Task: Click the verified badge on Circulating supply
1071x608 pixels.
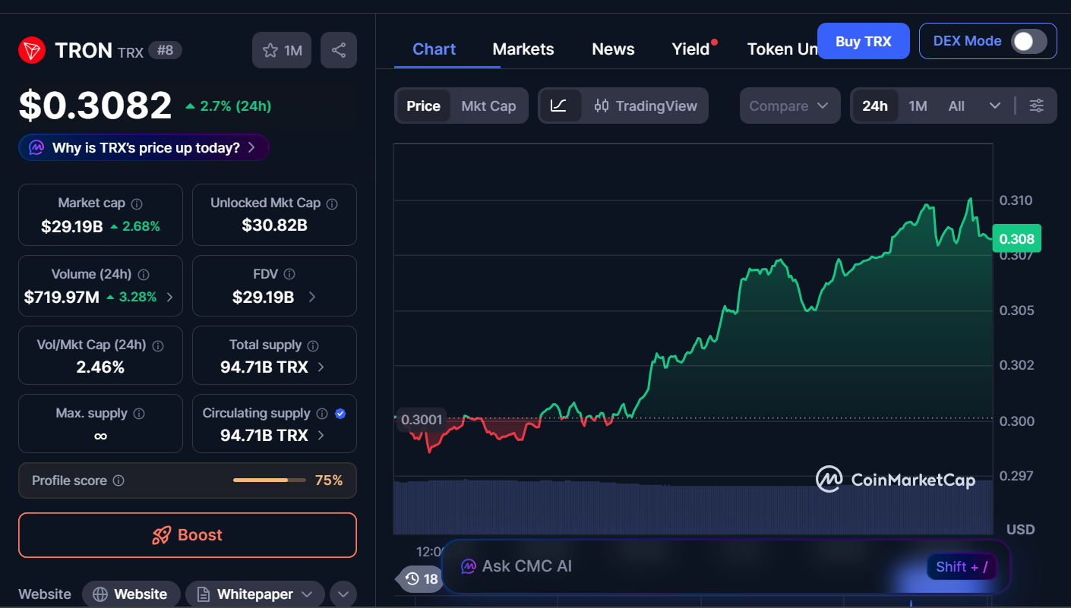Action: point(340,413)
